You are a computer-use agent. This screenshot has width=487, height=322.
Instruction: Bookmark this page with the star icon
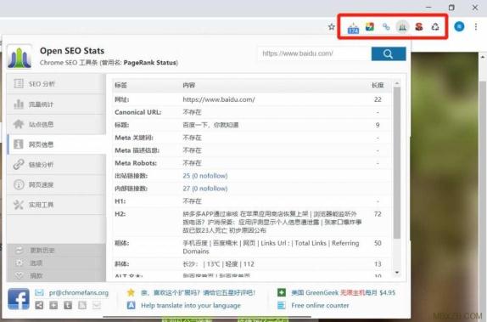pyautogui.click(x=332, y=26)
